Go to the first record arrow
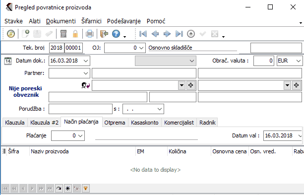Viewport: 304px width, 195px height. [x=143, y=34]
